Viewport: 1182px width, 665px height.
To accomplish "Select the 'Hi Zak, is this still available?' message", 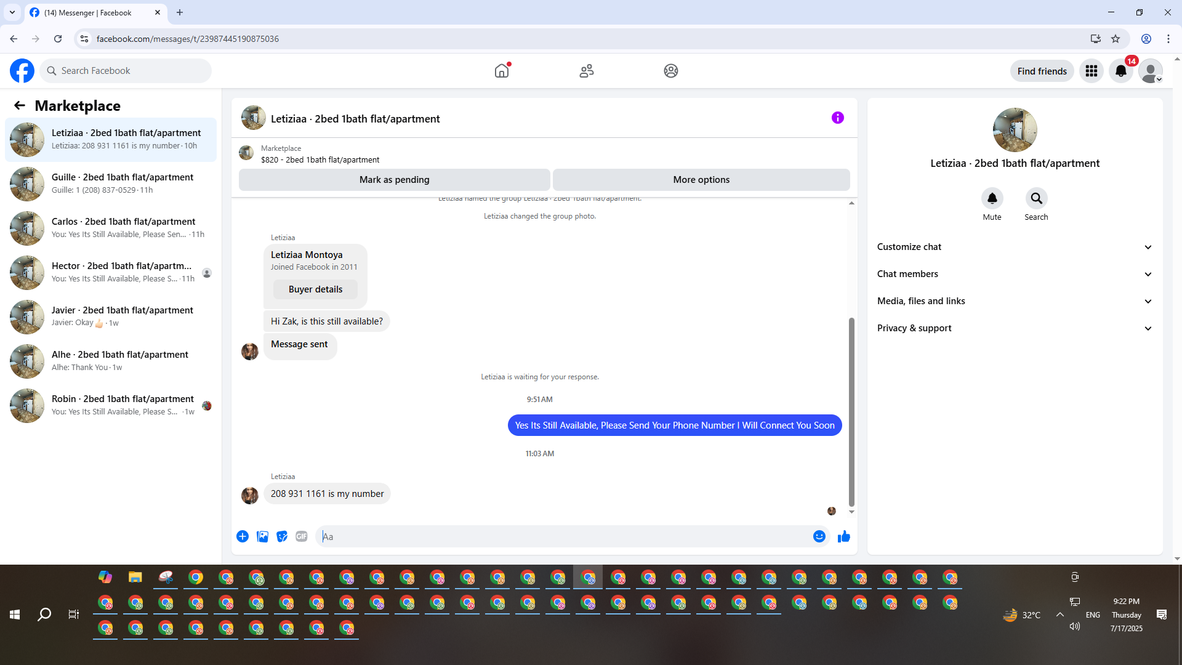I will click(327, 321).
